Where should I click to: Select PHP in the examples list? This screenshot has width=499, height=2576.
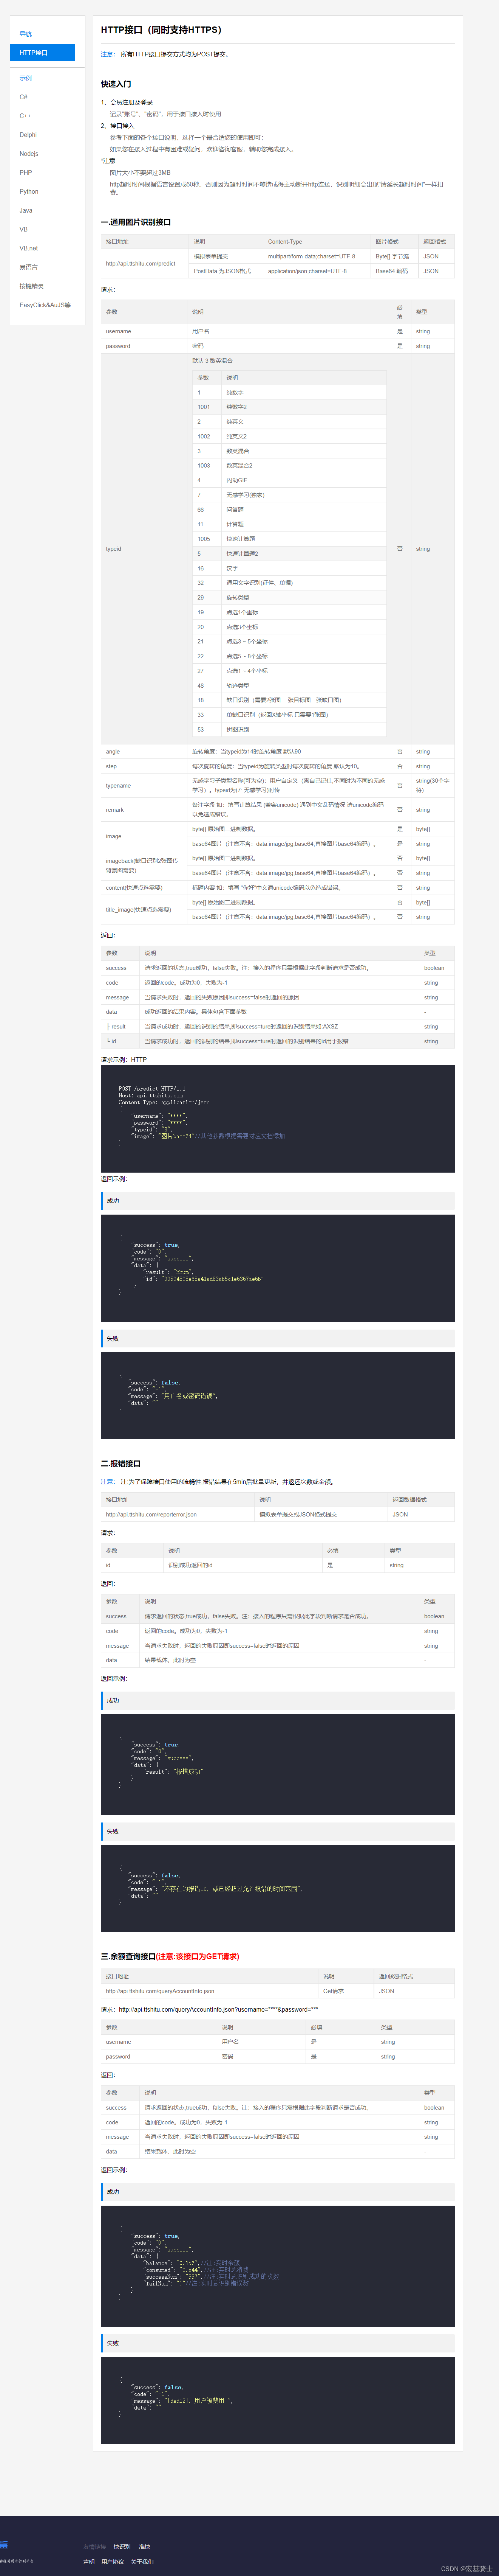click(x=26, y=172)
